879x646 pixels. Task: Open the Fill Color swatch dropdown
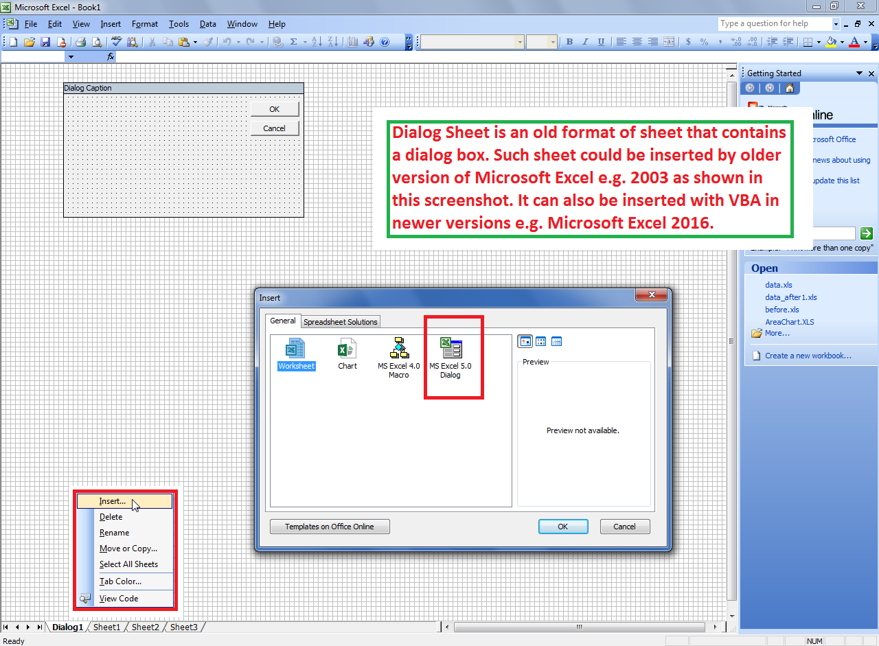point(841,42)
